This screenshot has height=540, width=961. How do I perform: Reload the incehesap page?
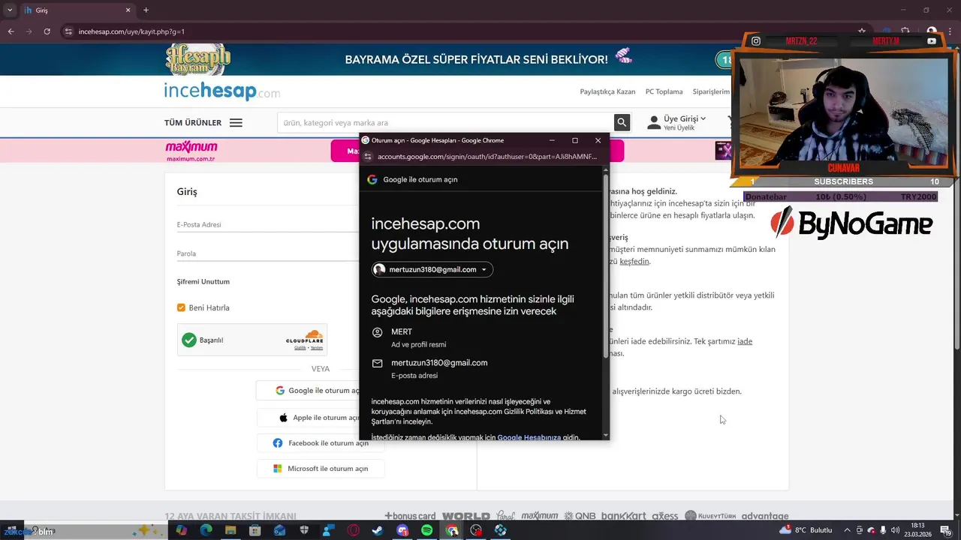click(x=47, y=31)
